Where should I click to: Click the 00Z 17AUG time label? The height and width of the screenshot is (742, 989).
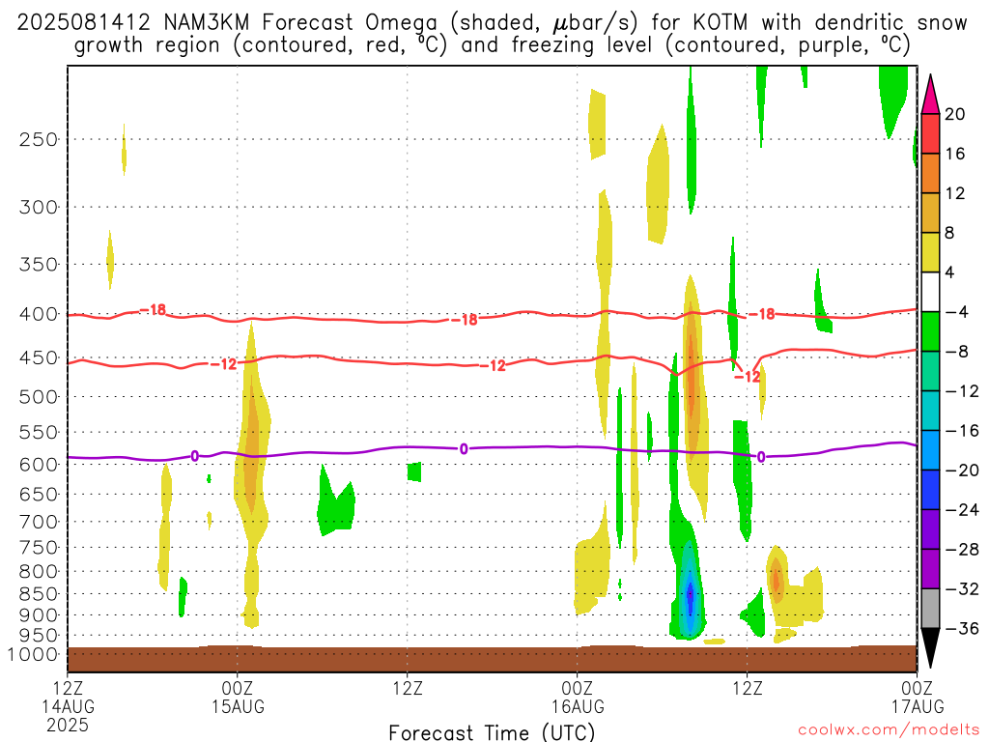pos(918,698)
